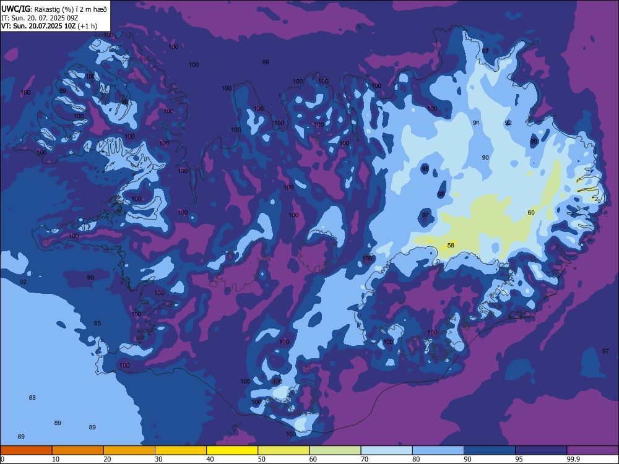This screenshot has width=619, height=464.
Task: Select the orange 10–20 legend color block
Action: [x=78, y=450]
